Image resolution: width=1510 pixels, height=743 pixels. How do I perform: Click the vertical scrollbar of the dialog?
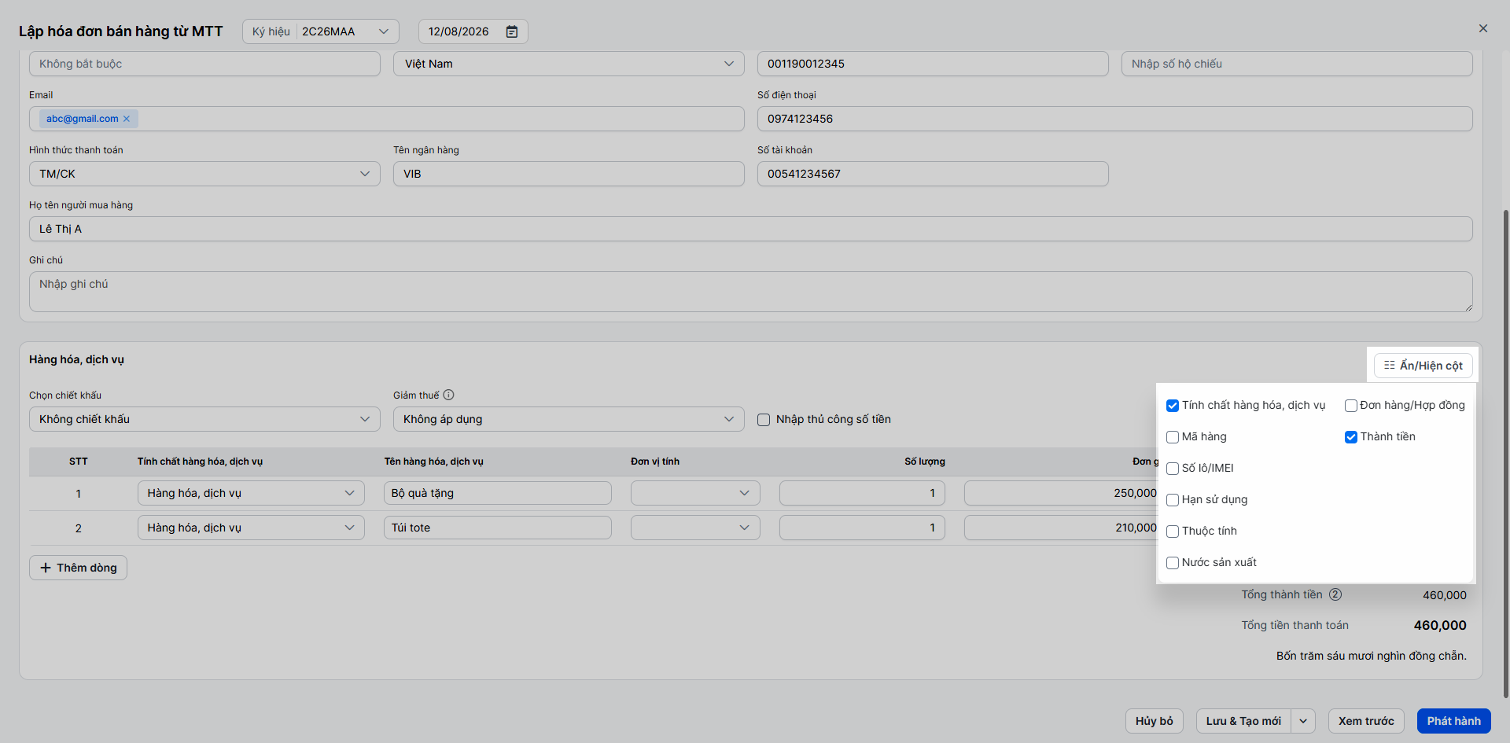tap(1505, 452)
